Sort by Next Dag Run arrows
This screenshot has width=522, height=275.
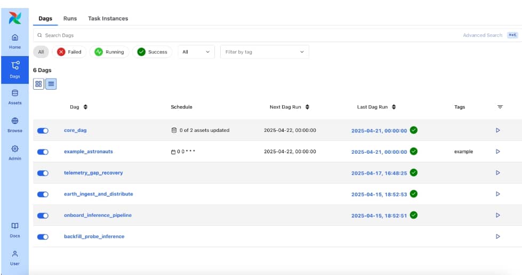coord(307,107)
